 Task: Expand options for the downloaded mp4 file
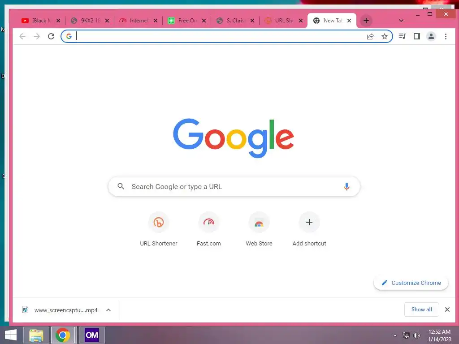[x=108, y=310]
